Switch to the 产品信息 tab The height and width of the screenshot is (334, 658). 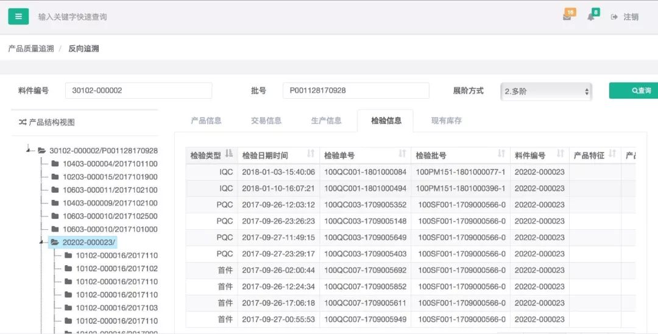tap(206, 121)
